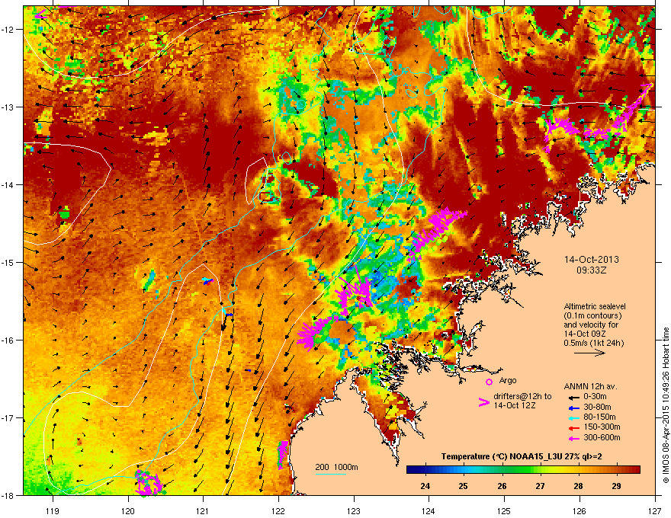This screenshot has height=518, width=671.
Task: Click the Argo legend label
Action: pyautogui.click(x=508, y=380)
